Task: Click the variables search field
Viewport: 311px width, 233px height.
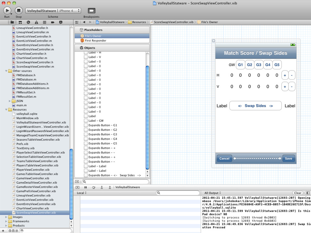Action: (x=178, y=193)
